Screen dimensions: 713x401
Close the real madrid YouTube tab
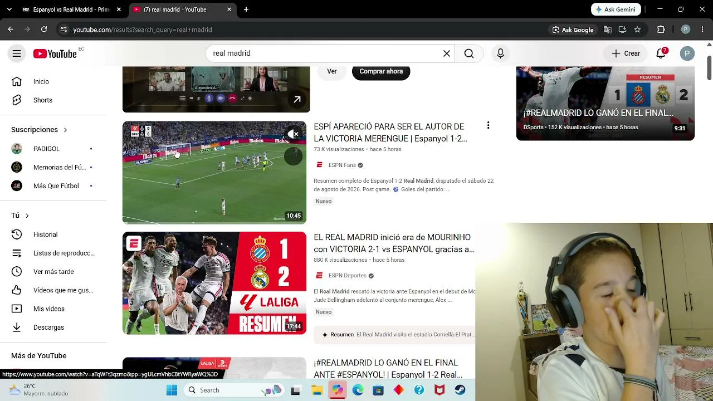[229, 9]
